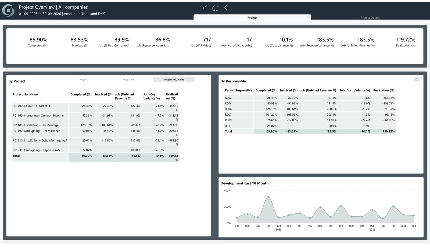The image size is (430, 252).
Task: Open the Project Details tab
Action: (370, 18)
